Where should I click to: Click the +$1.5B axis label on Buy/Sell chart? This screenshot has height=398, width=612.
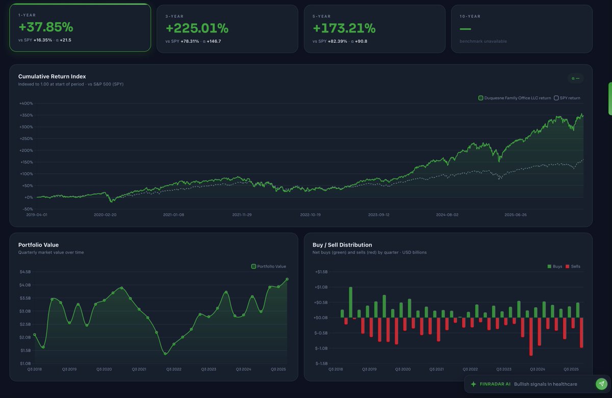(320, 272)
